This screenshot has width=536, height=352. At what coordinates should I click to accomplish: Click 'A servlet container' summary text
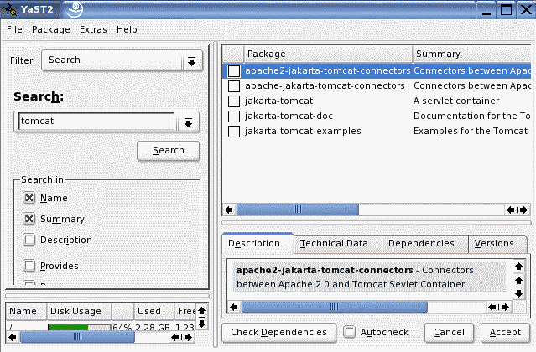[x=456, y=101]
